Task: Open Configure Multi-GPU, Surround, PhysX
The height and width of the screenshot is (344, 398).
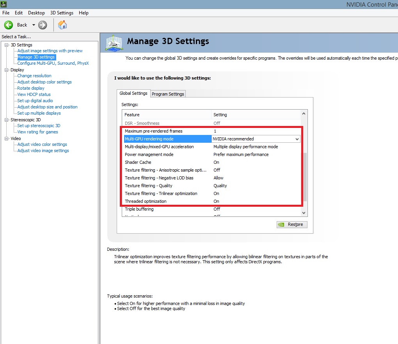Action: [53, 63]
